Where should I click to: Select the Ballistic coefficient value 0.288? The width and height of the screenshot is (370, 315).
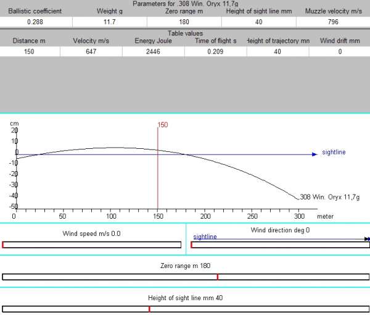[x=36, y=22]
